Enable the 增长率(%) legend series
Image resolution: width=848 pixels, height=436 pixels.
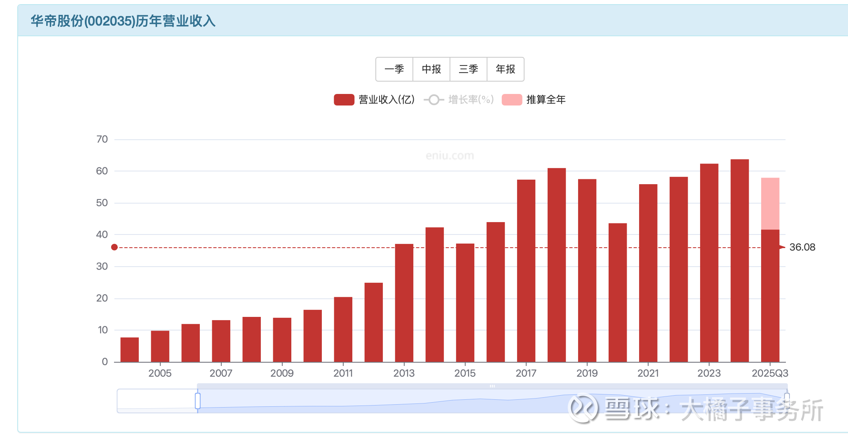tap(459, 100)
